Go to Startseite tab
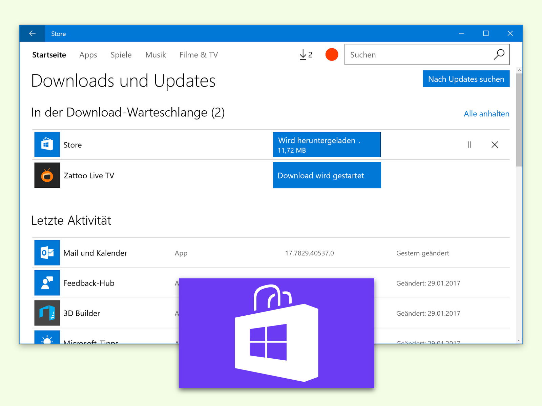 tap(49, 55)
